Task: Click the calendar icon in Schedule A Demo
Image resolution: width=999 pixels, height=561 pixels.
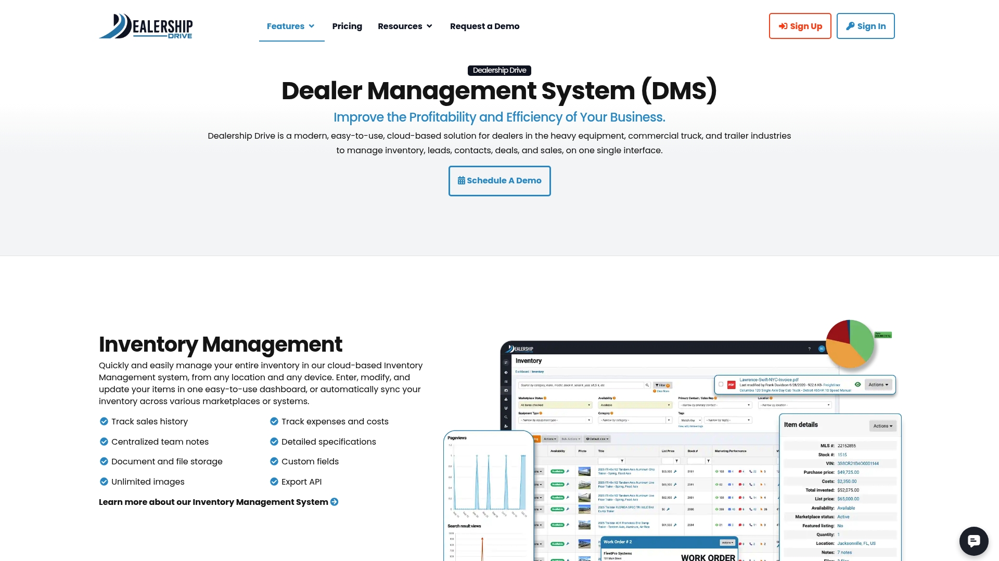Action: pyautogui.click(x=461, y=181)
